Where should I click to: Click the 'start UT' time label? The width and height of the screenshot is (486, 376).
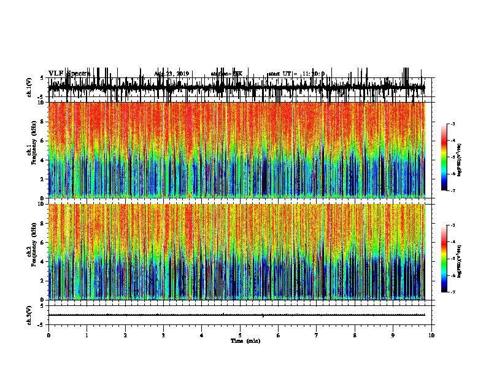pyautogui.click(x=280, y=74)
